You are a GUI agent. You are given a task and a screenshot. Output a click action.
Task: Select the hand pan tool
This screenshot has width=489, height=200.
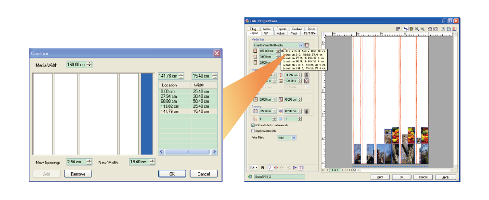(x=412, y=29)
